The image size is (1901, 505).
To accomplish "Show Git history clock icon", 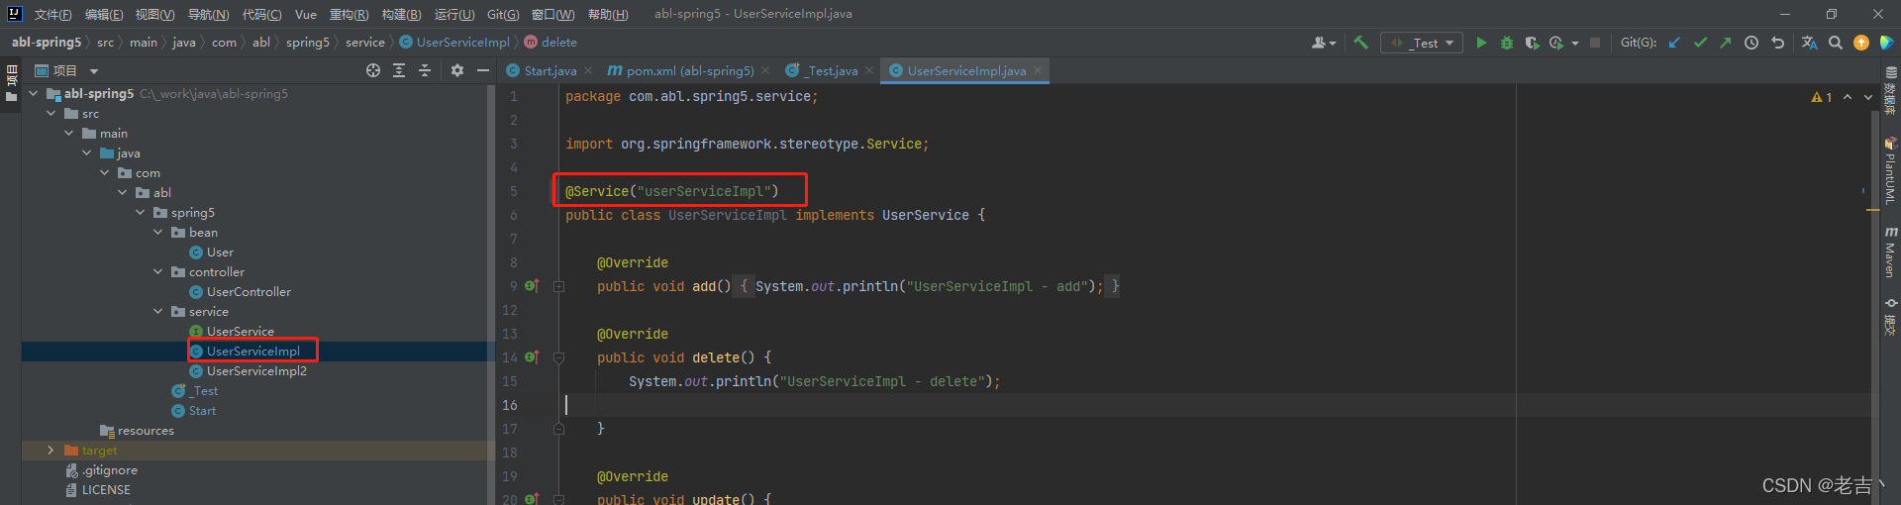I will click(x=1751, y=43).
